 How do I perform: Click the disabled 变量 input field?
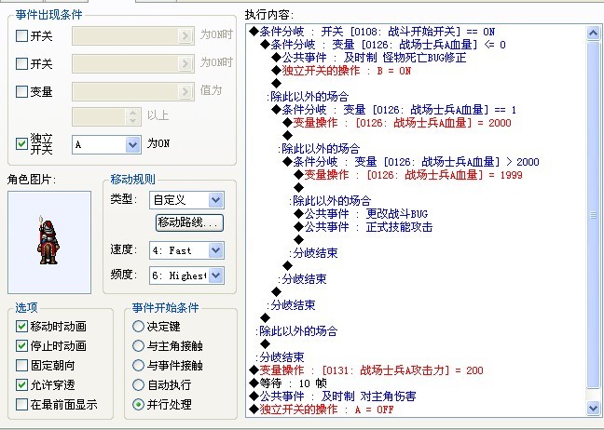click(x=133, y=91)
